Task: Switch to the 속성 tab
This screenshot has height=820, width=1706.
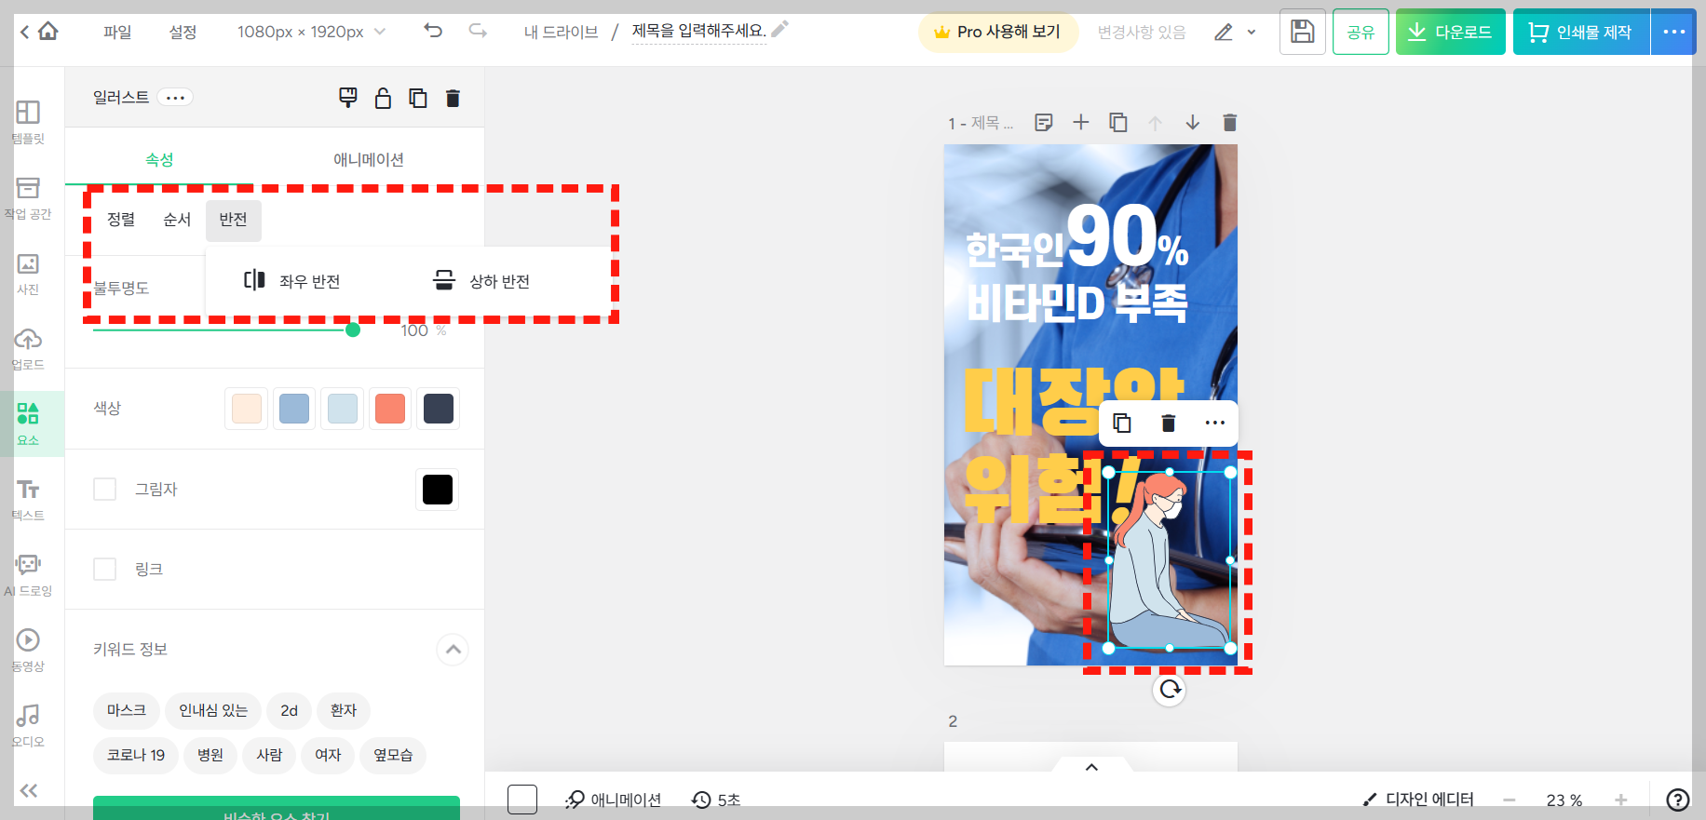Action: [159, 159]
